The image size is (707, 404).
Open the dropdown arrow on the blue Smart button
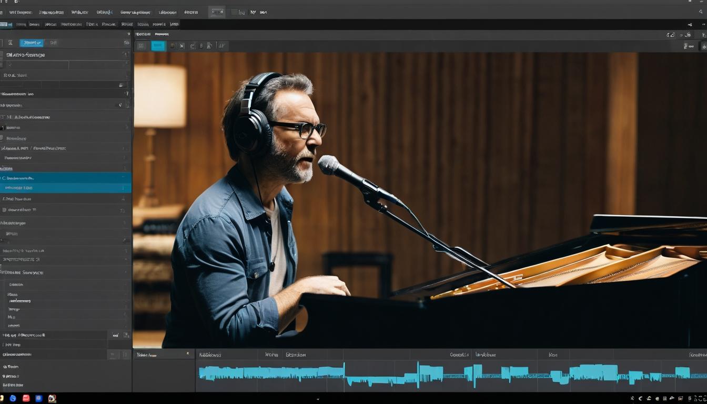(x=38, y=43)
